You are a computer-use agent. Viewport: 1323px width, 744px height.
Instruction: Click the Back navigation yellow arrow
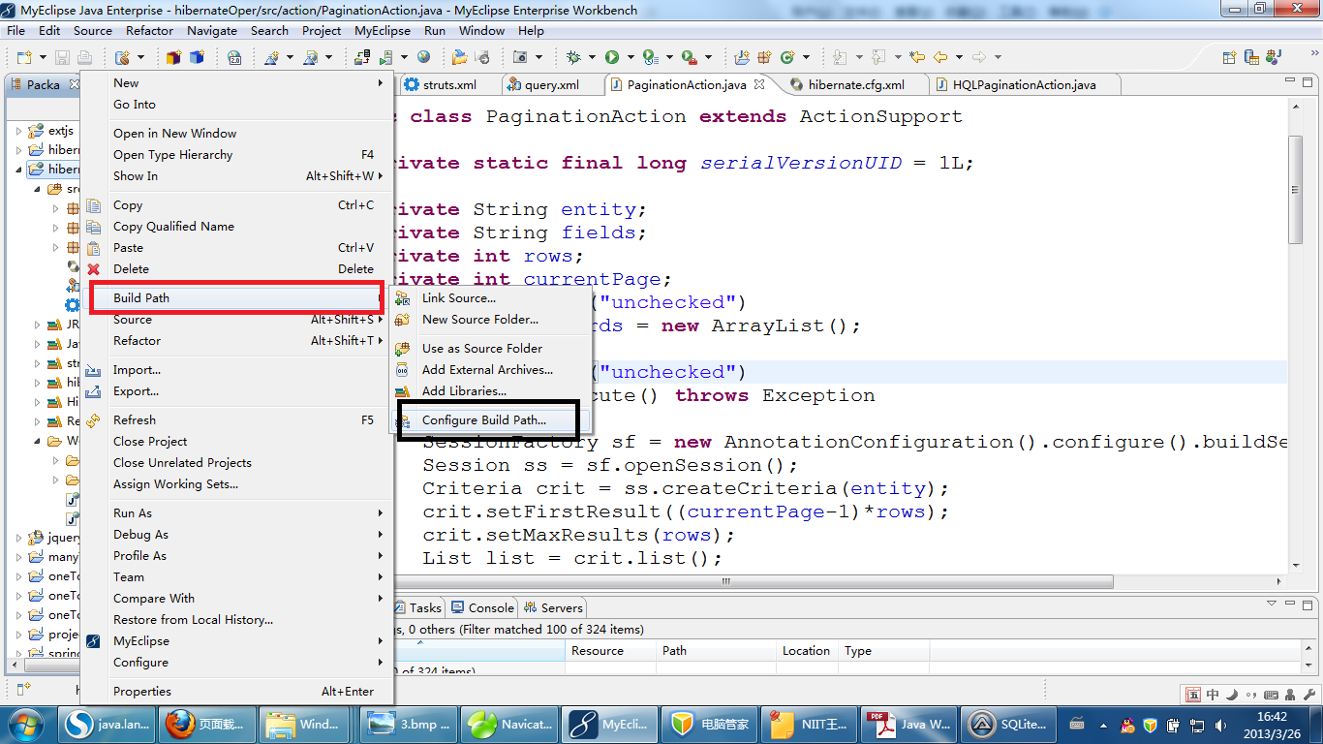pos(940,57)
